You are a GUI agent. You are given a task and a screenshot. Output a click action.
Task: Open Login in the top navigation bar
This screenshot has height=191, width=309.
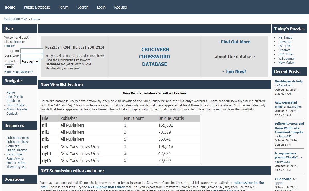[x=101, y=7]
